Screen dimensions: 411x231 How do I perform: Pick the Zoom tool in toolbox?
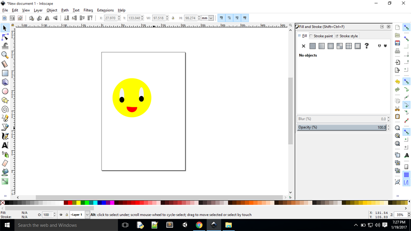5,55
